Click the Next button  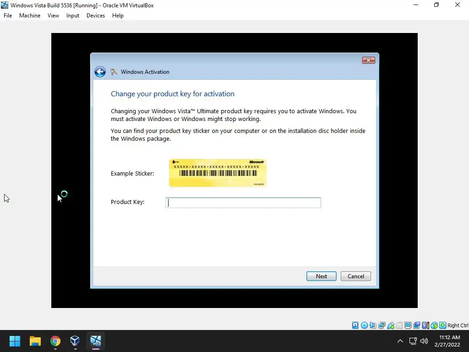(321, 276)
